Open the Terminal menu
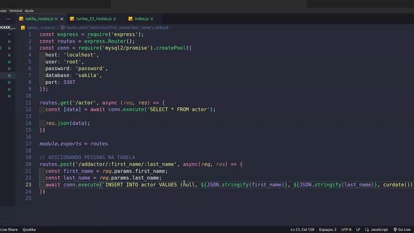Image resolution: width=414 pixels, height=233 pixels. click(16, 11)
